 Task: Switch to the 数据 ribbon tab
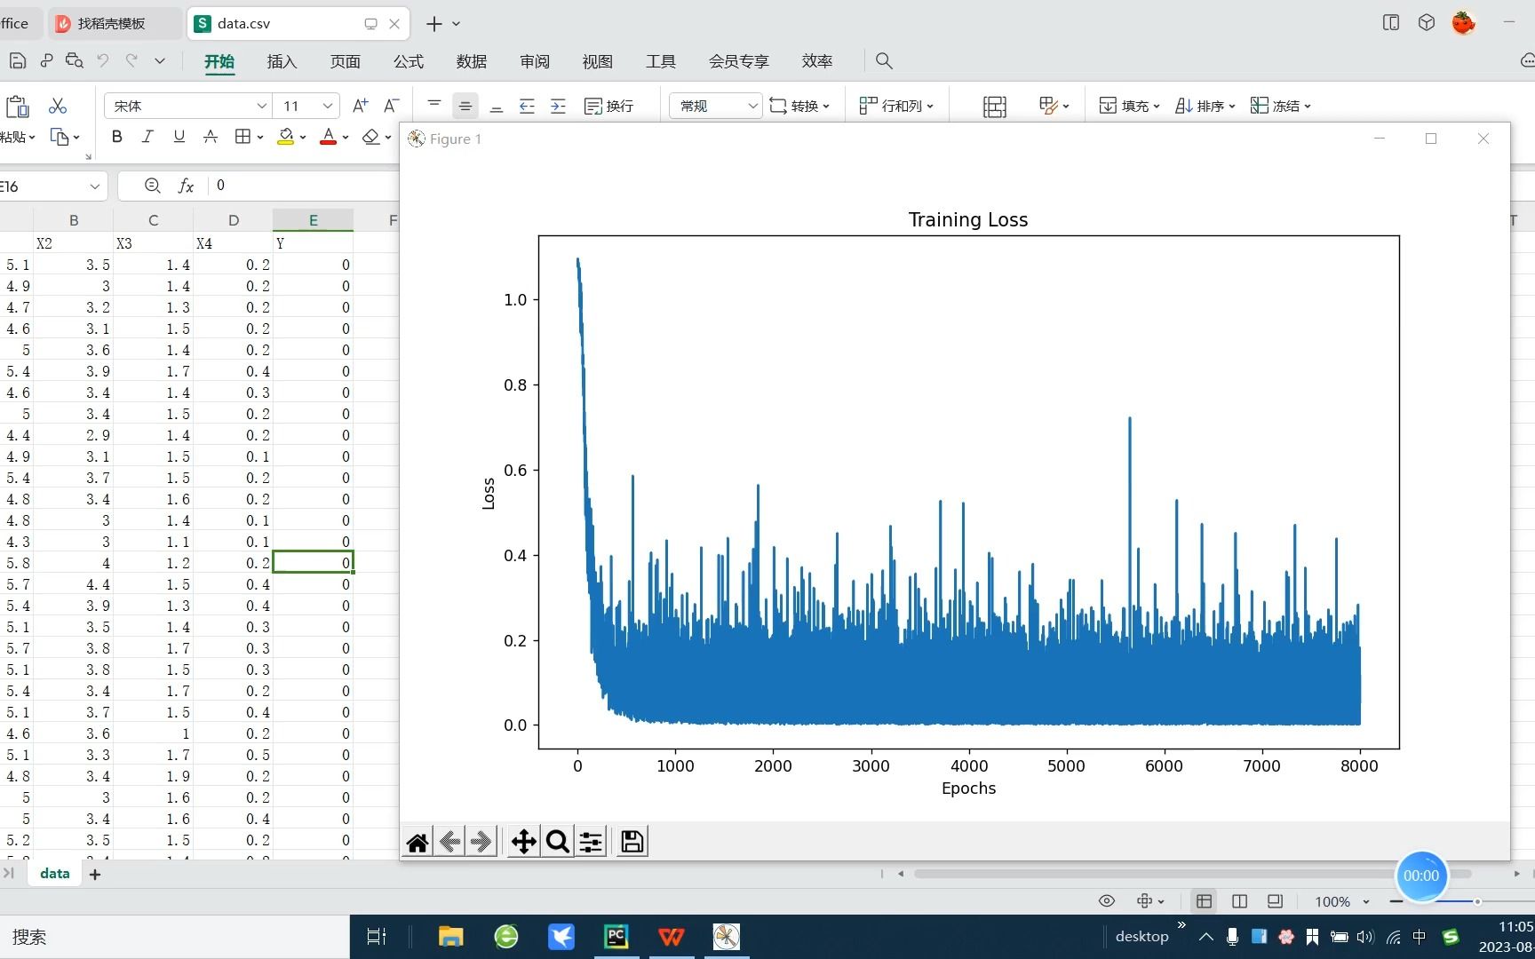click(x=471, y=61)
